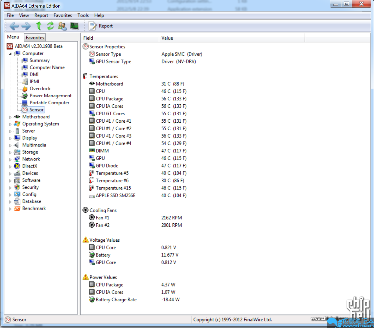The height and width of the screenshot is (328, 374).
Task: Click the Report text button in toolbar
Action: (x=106, y=26)
